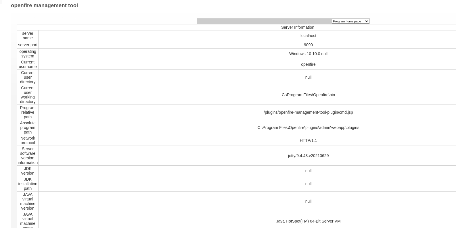Click the jetty/9.4.43.v20210629 version value
The image size is (456, 228).
pyautogui.click(x=308, y=156)
